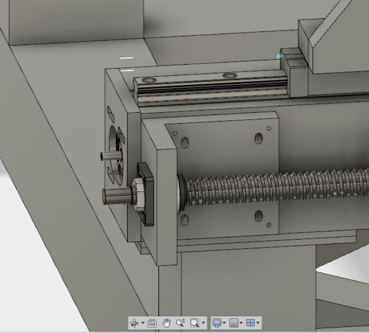Expand the Zoom Window dropdown arrow

click(x=203, y=323)
